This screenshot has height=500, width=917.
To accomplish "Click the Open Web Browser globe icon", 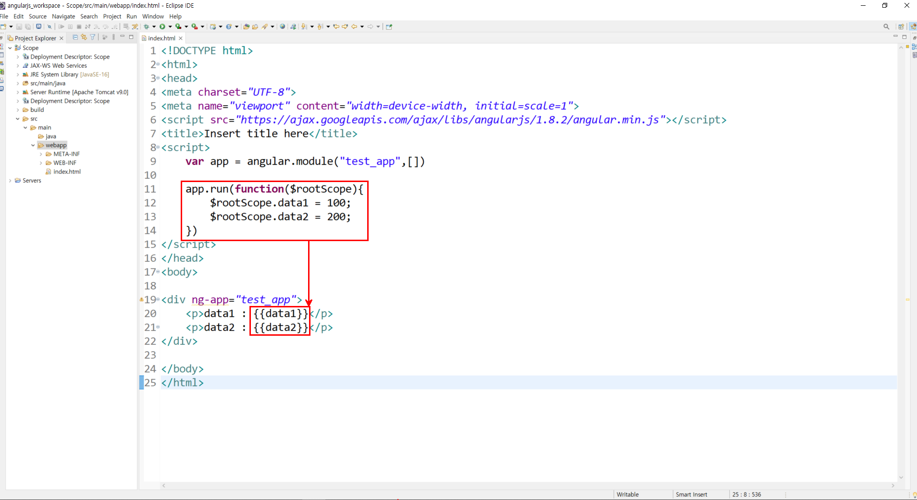I will tap(282, 26).
